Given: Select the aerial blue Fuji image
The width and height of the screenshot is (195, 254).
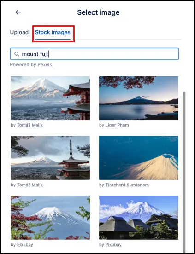Looking at the screenshot, I should tap(139, 158).
